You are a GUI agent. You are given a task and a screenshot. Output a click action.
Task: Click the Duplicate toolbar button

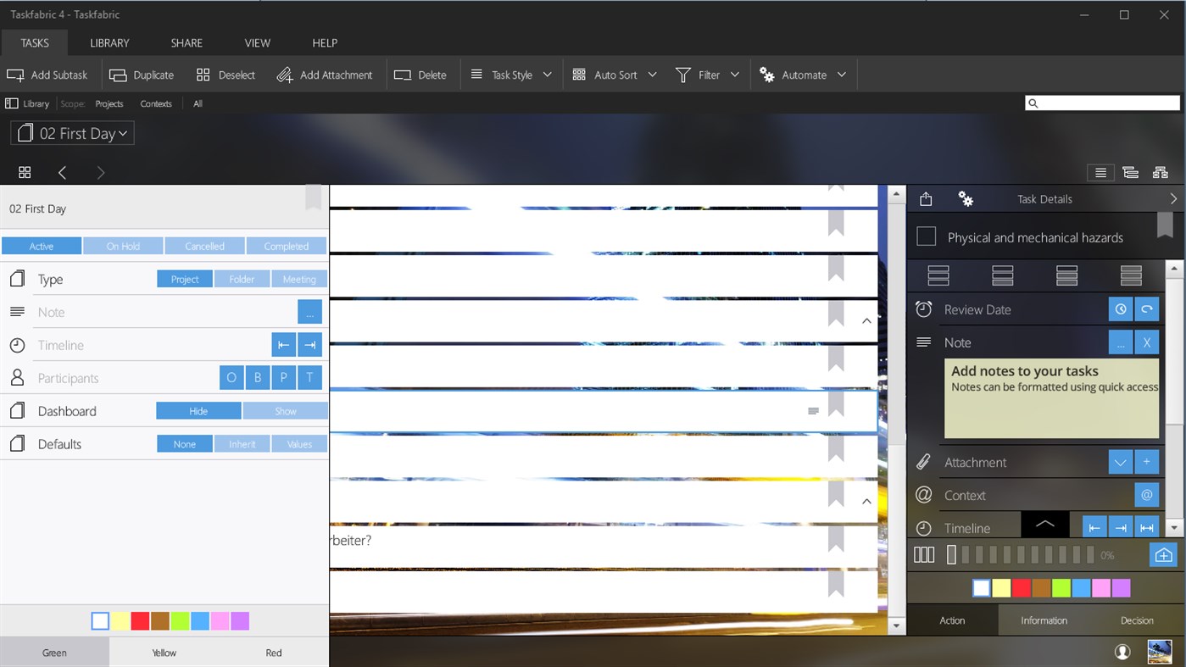[142, 75]
